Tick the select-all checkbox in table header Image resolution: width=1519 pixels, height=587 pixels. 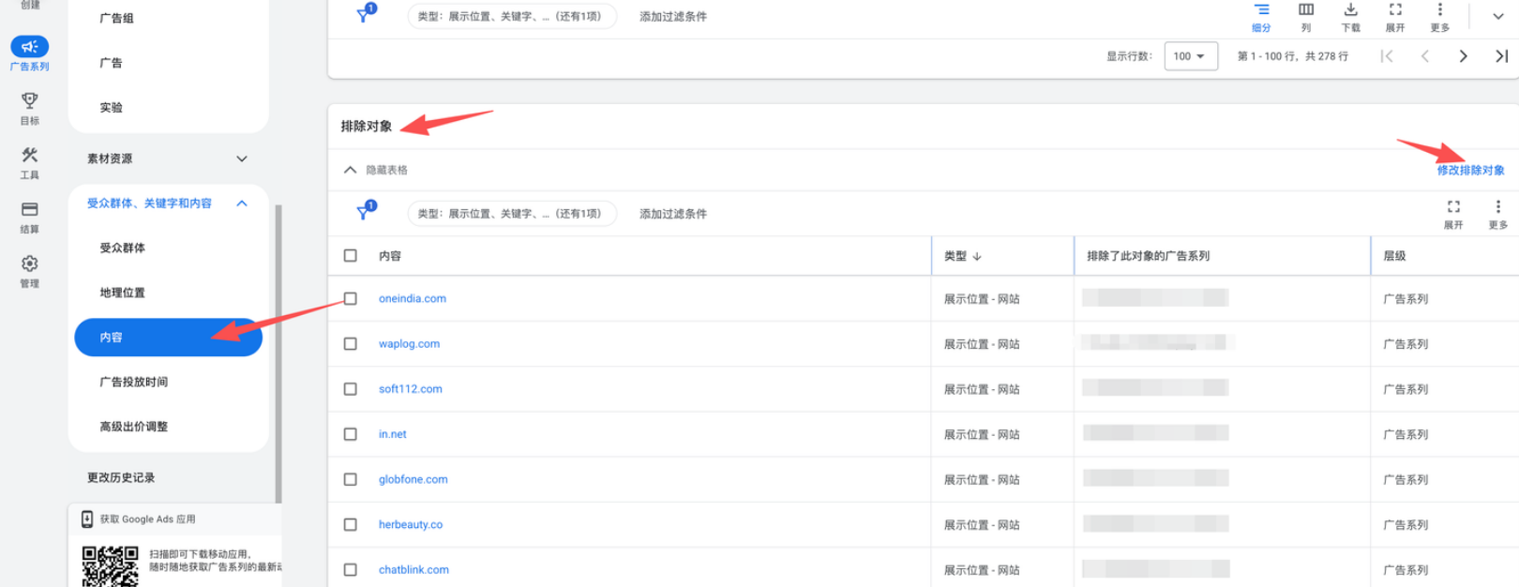(x=351, y=255)
